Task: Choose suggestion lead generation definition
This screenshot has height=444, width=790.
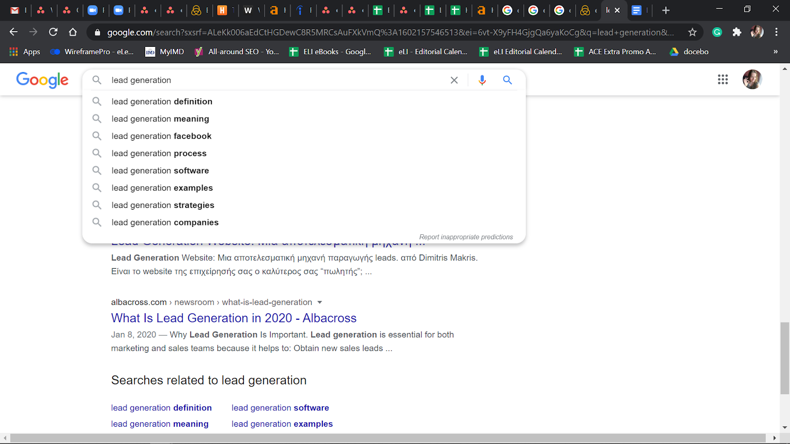Action: (x=304, y=101)
